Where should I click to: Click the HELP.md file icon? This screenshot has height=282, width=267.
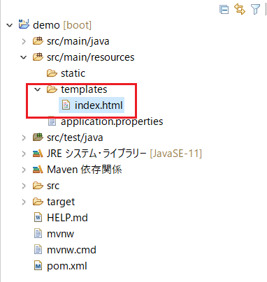pos(38,218)
